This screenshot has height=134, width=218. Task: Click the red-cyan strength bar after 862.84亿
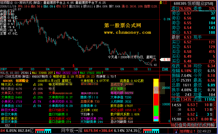point(43,131)
